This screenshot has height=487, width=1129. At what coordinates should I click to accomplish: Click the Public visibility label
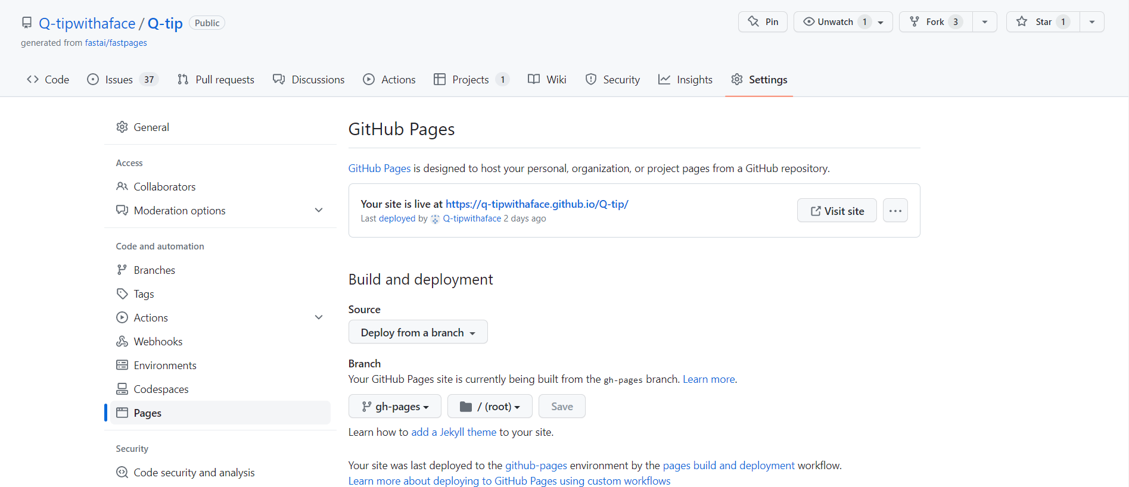click(x=207, y=23)
